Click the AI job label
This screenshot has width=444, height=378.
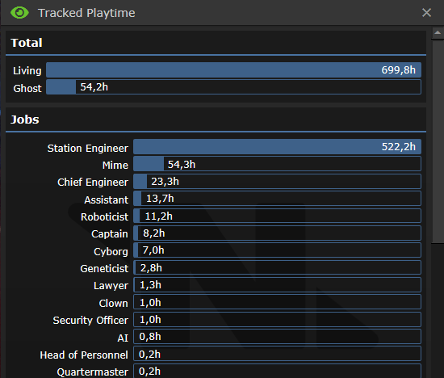coord(123,338)
